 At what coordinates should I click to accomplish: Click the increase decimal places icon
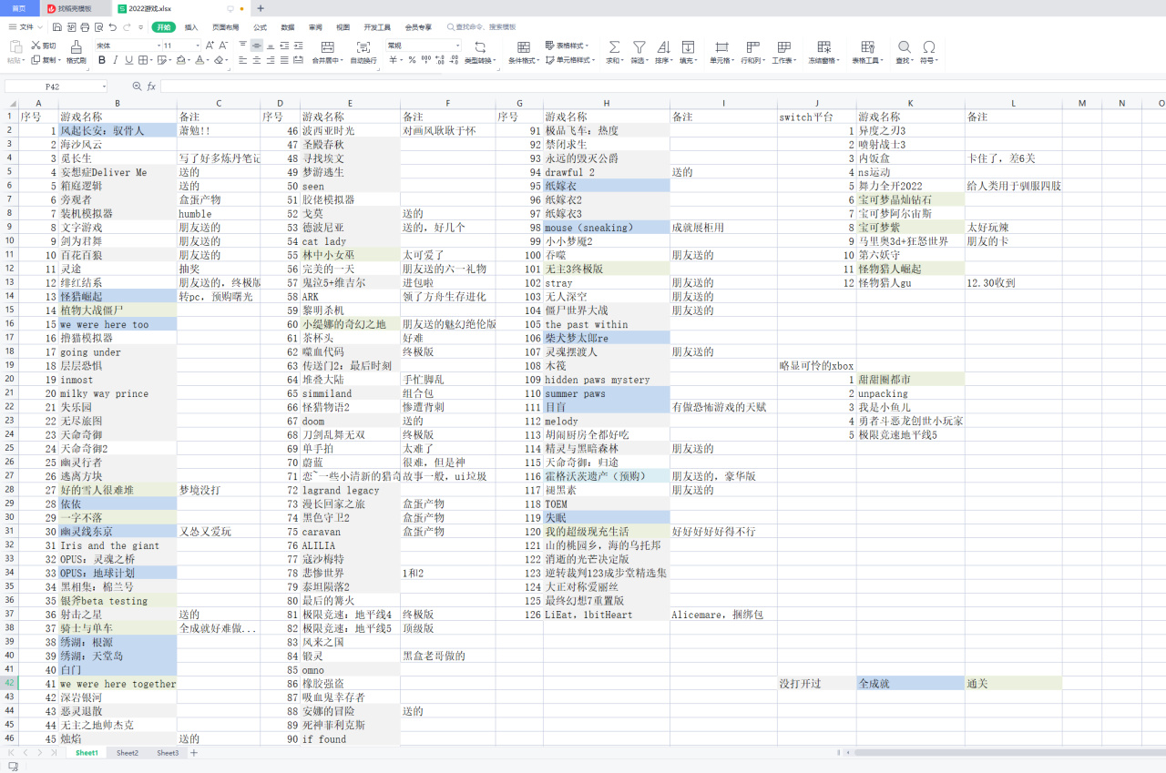tap(438, 60)
